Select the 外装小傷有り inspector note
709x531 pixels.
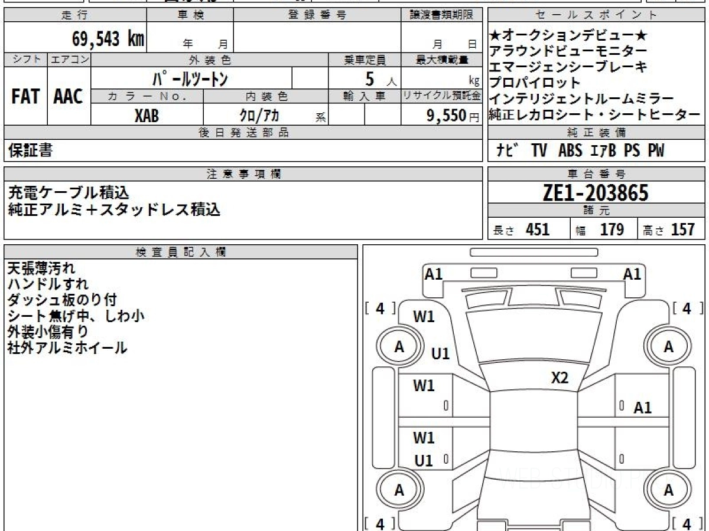coord(49,332)
